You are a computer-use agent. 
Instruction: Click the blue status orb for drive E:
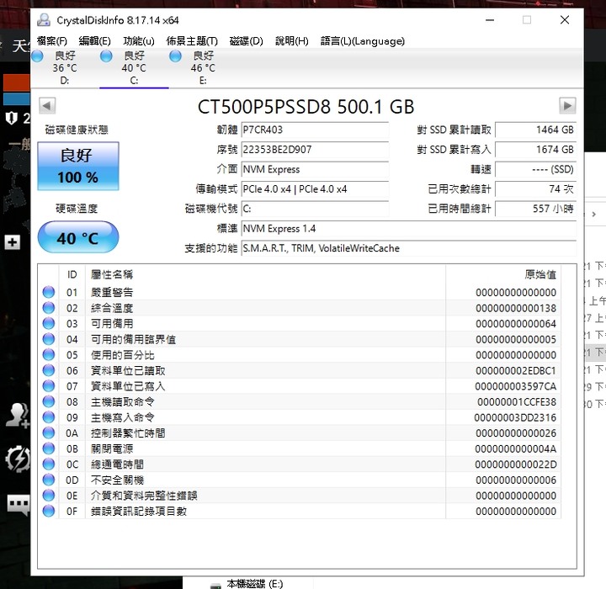coord(175,56)
